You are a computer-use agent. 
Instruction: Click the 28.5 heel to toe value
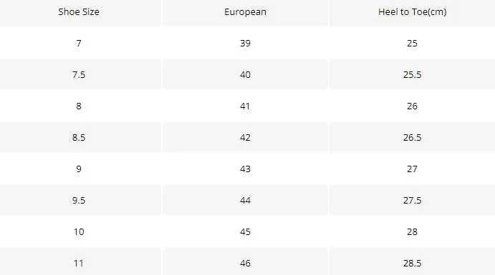coord(413,264)
